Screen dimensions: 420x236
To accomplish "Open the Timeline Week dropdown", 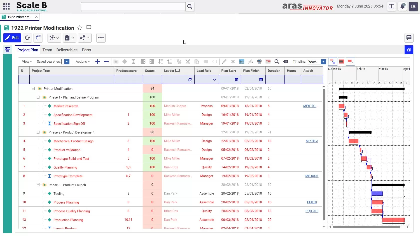I will point(323,62).
